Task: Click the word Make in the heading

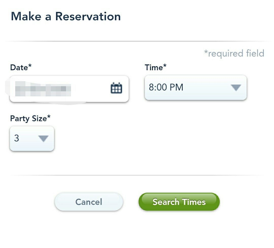Action: (26, 16)
